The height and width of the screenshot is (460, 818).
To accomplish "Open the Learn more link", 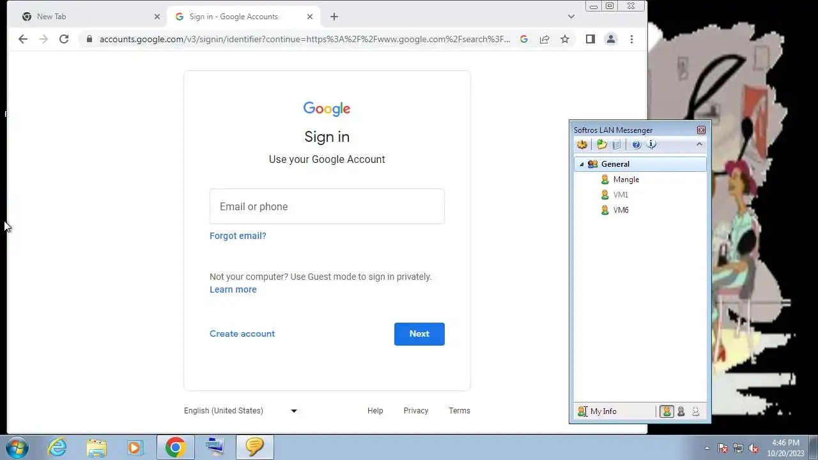I will (x=233, y=289).
